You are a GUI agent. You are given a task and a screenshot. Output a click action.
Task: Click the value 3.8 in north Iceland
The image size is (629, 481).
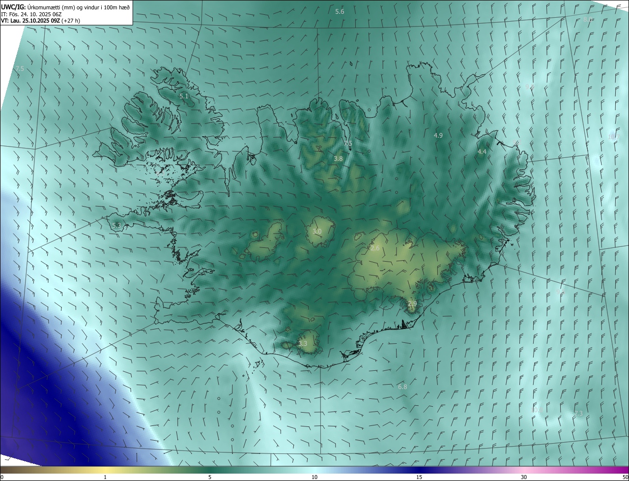pos(338,159)
